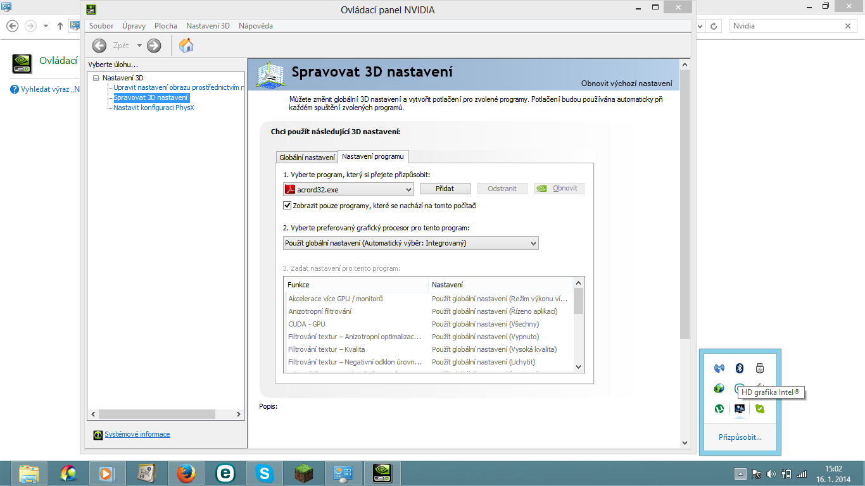865x486 pixels.
Task: Open the Windows Journal taskbar icon
Action: point(146,473)
